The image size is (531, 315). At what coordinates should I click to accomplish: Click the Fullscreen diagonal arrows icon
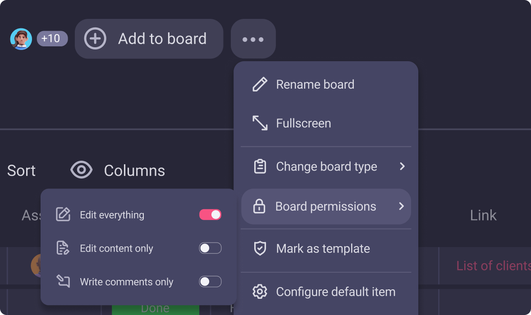pos(260,123)
